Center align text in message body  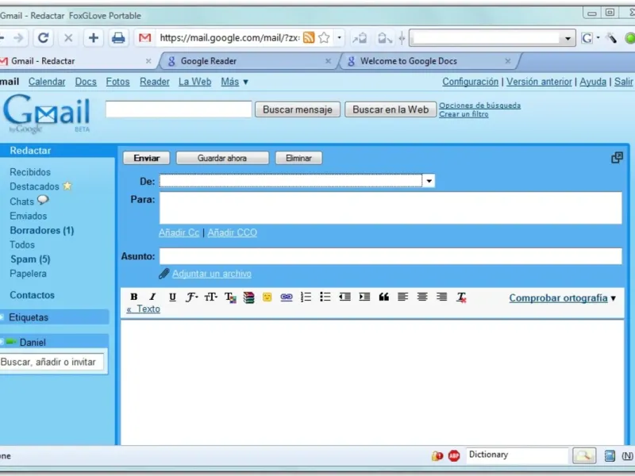(422, 297)
